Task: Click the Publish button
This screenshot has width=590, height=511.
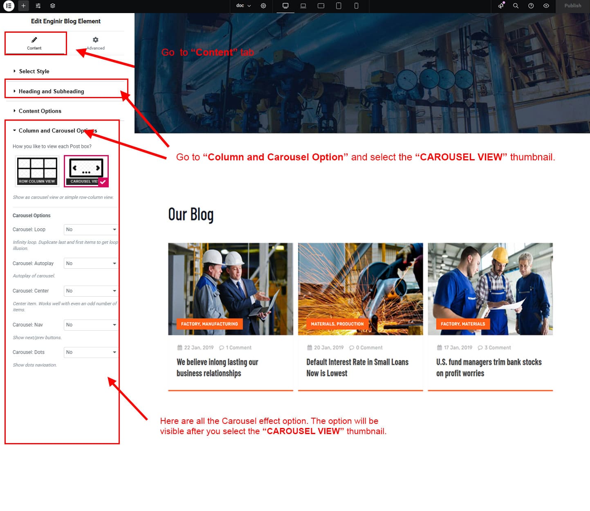Action: (572, 6)
